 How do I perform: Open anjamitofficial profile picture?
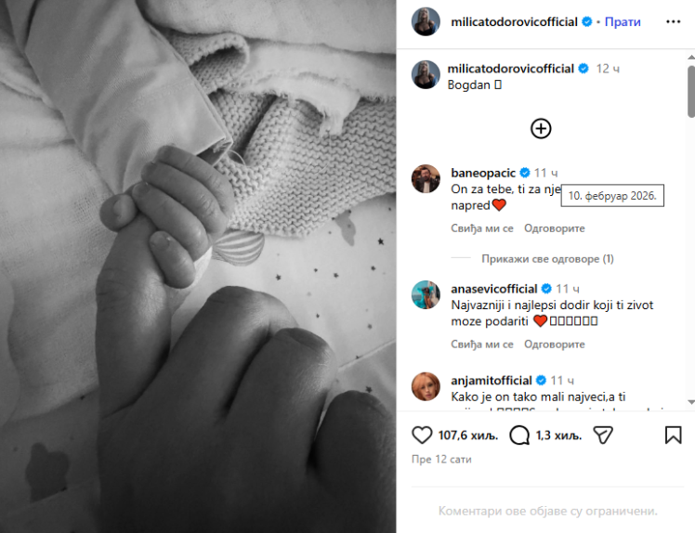click(426, 386)
